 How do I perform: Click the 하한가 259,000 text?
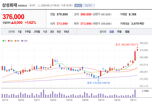coord(102,24)
